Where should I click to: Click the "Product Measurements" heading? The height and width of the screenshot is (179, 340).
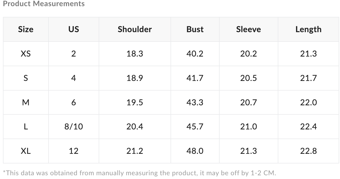click(44, 4)
